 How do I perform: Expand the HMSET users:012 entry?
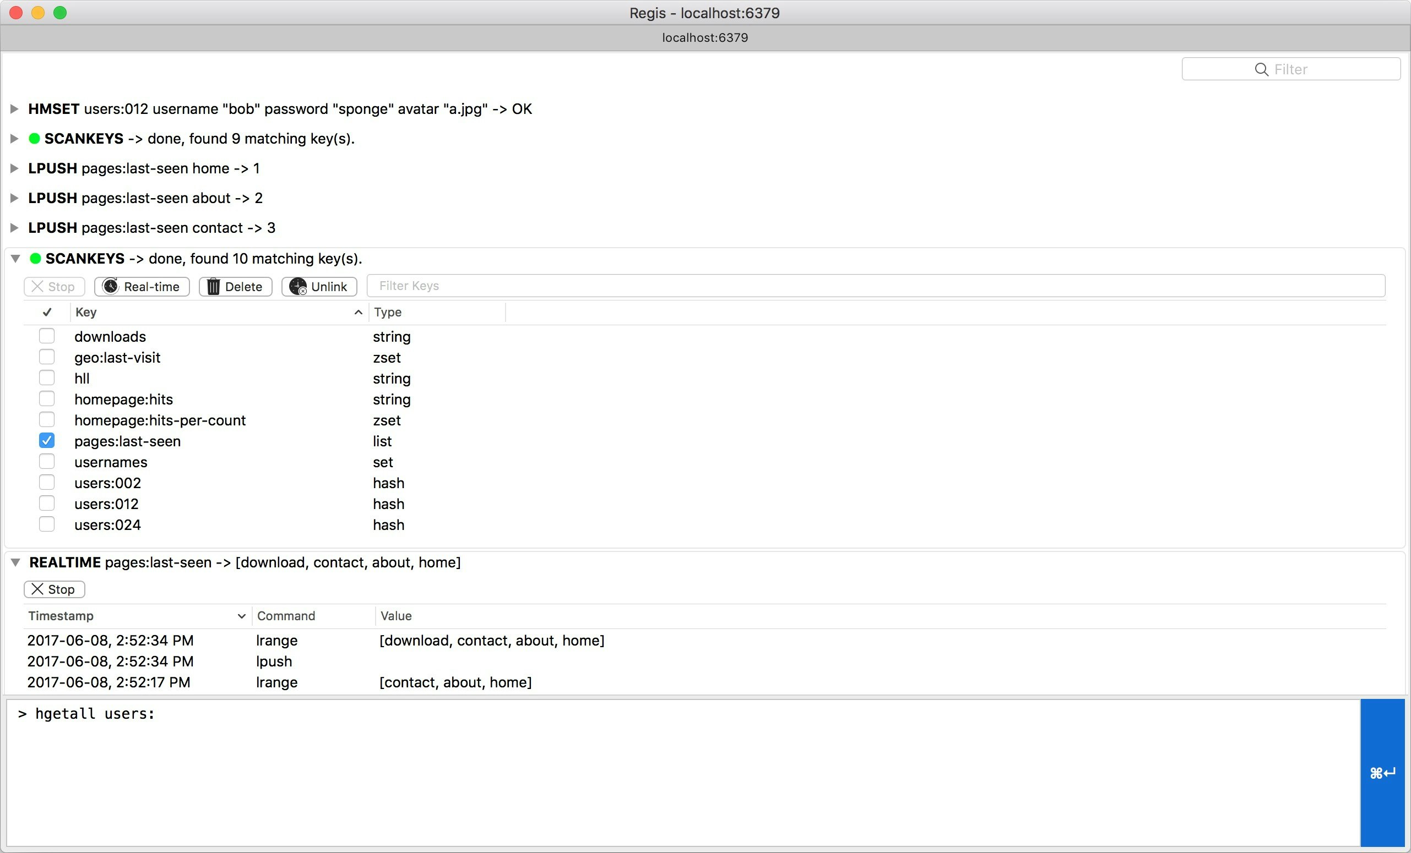point(14,109)
